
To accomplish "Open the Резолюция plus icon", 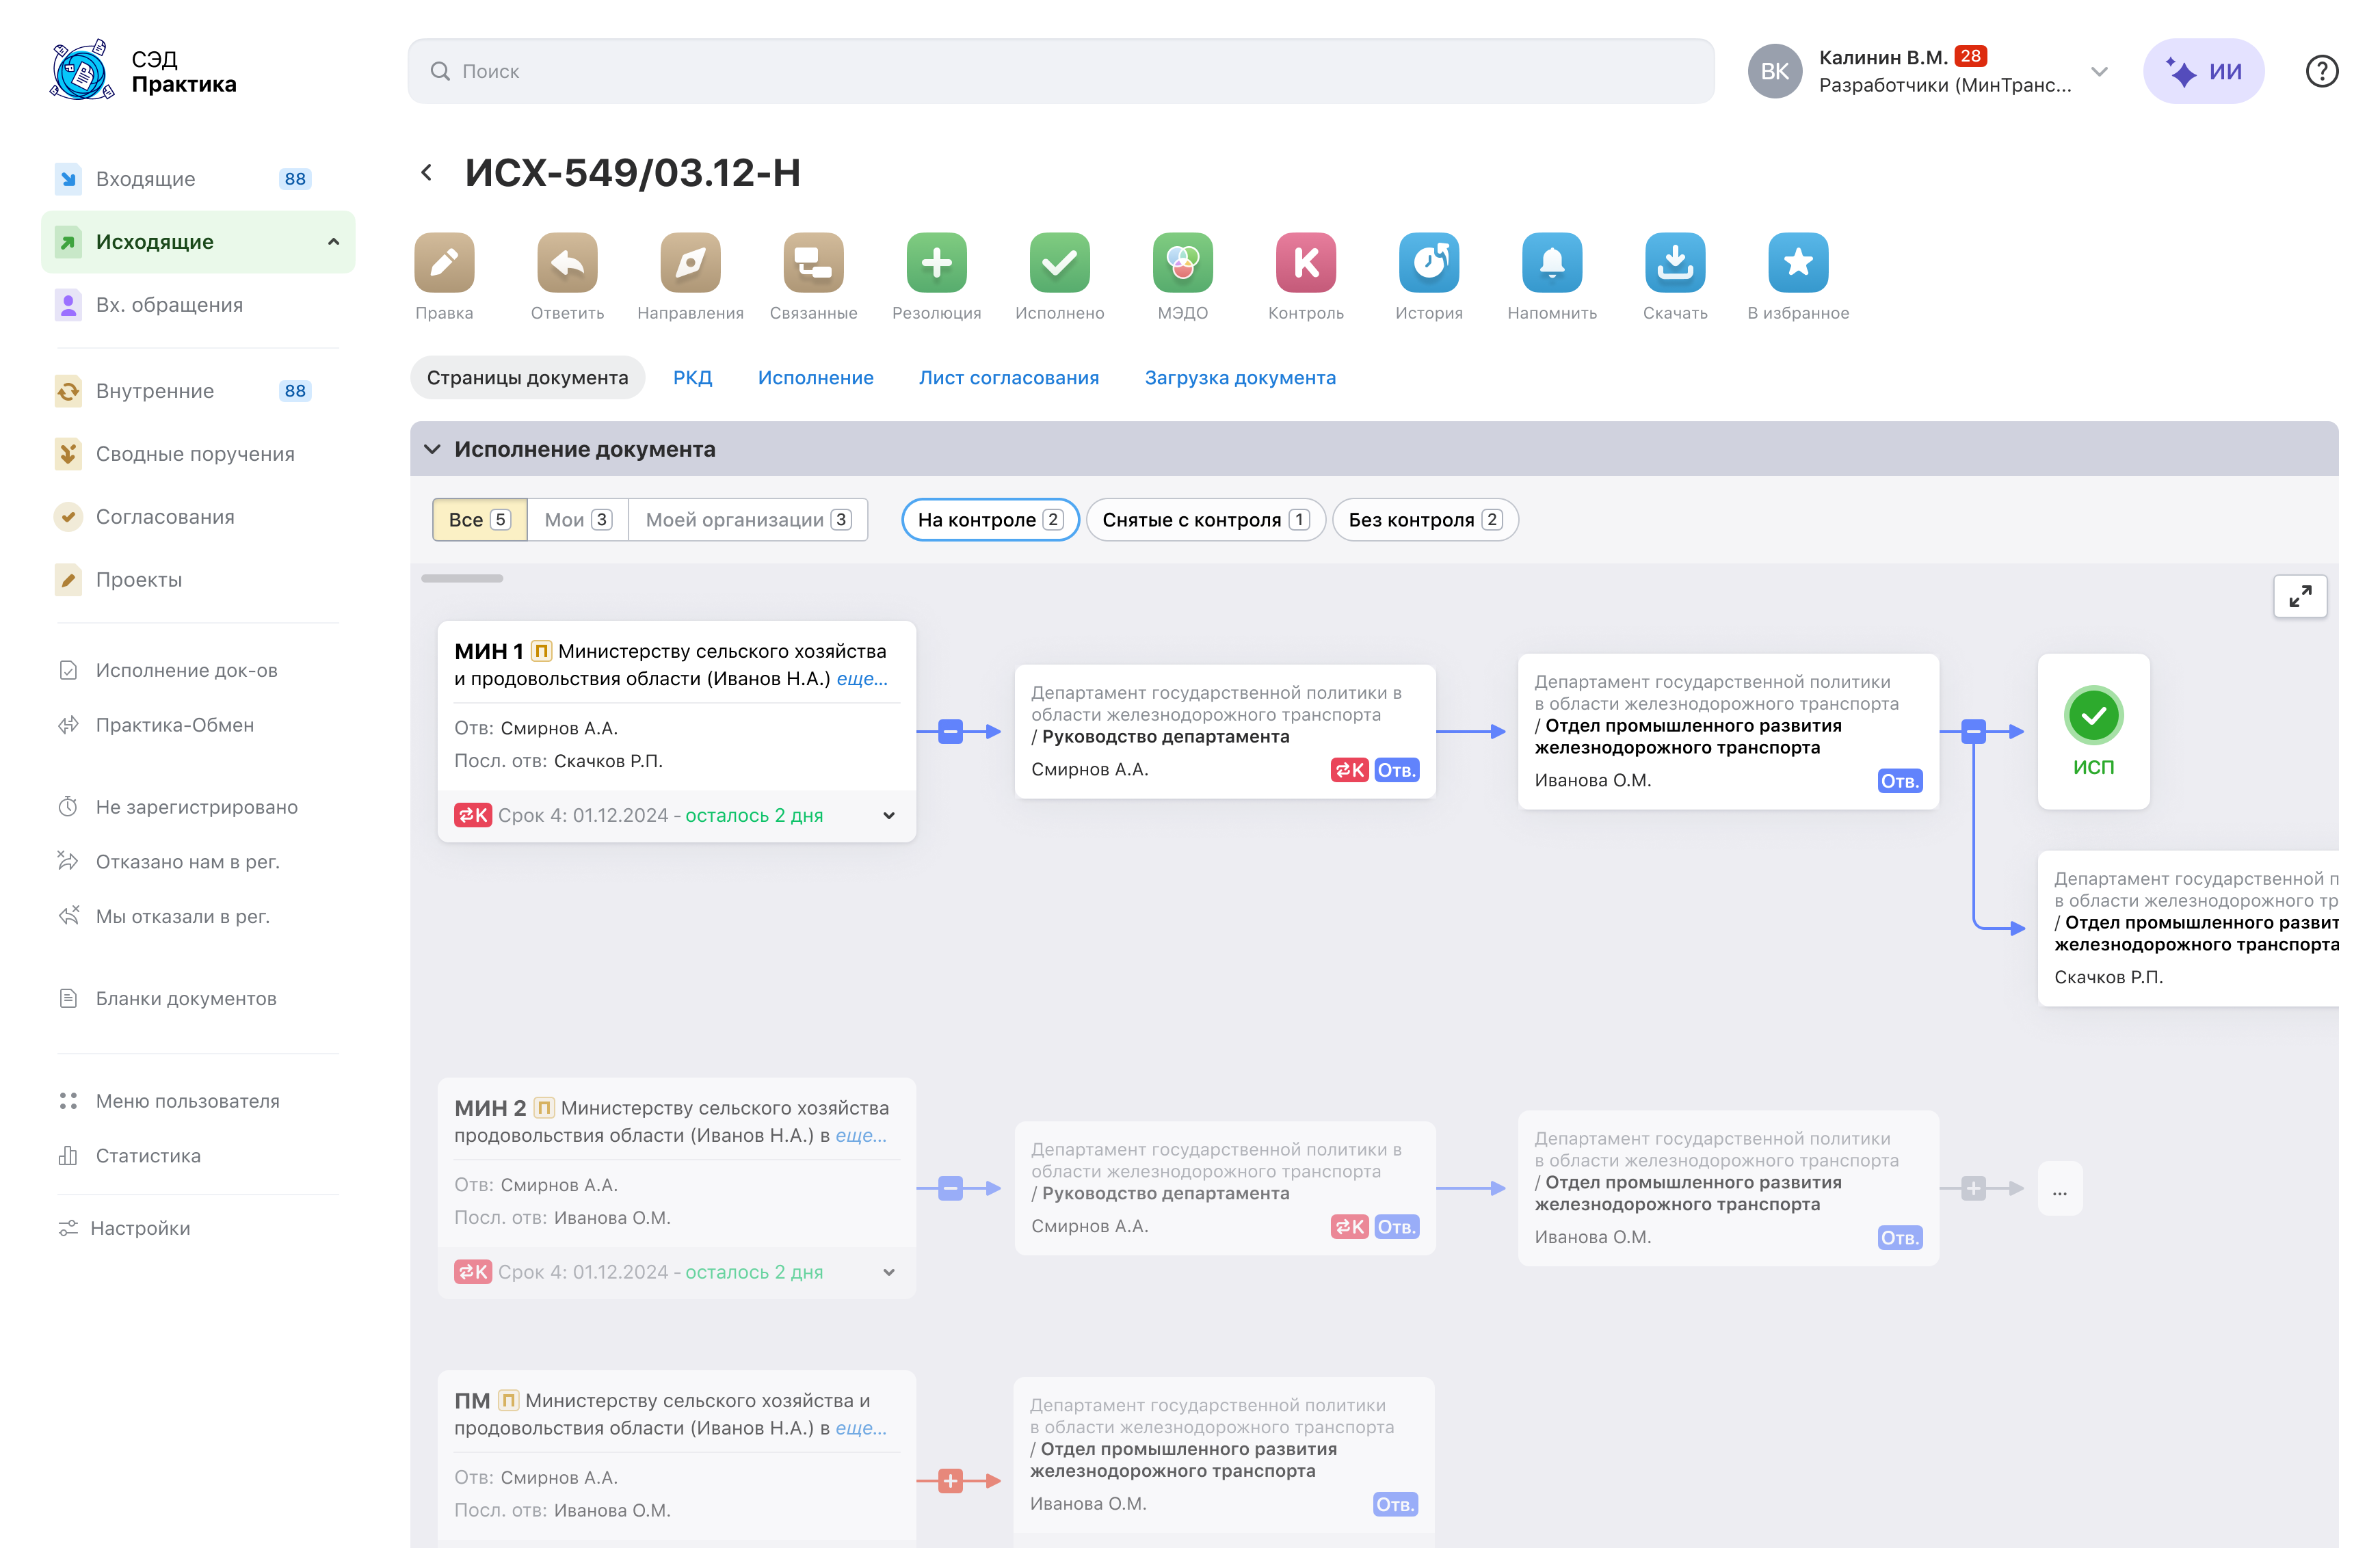I will pos(936,263).
